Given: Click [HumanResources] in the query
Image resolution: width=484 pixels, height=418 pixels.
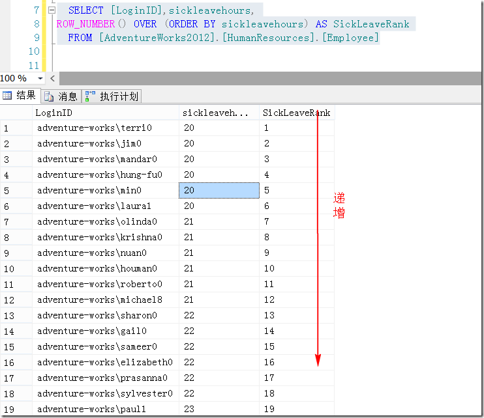Looking at the screenshot, I should tap(268, 38).
